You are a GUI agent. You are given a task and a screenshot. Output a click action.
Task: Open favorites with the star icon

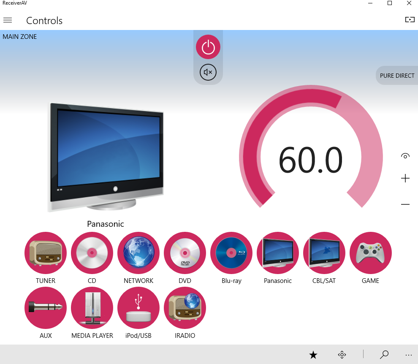(313, 355)
